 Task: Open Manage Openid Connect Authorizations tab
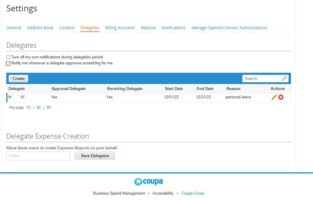coord(229,28)
